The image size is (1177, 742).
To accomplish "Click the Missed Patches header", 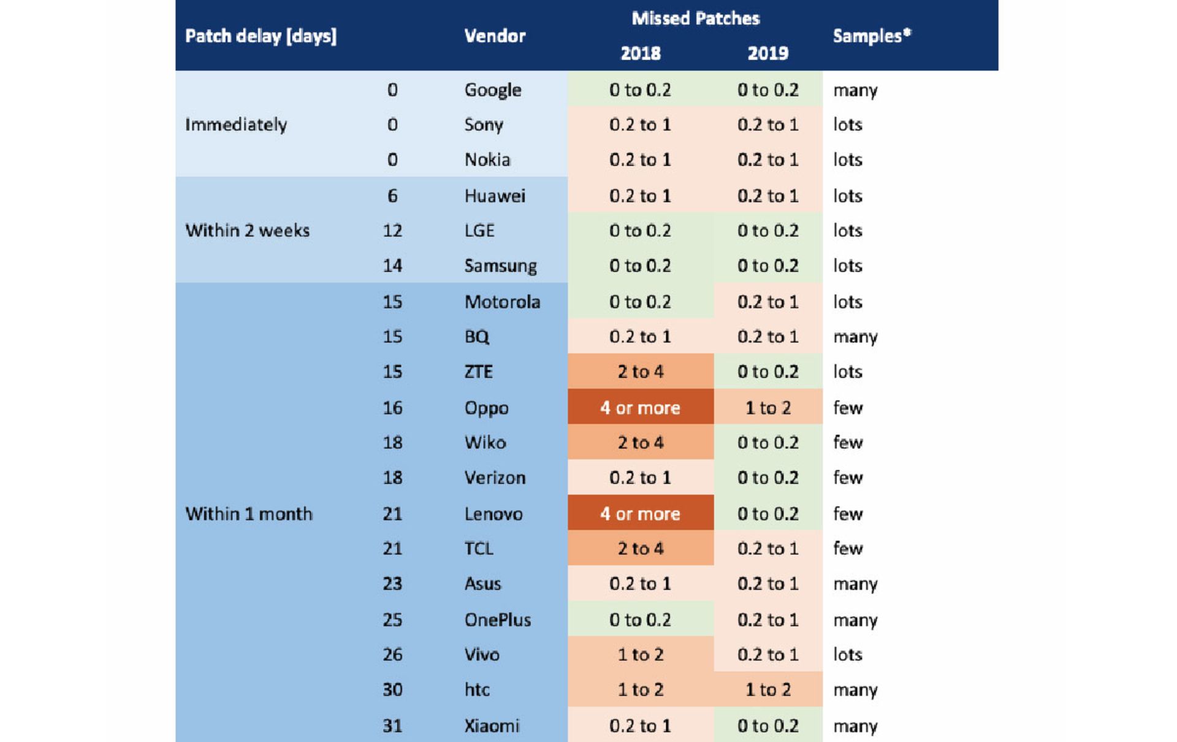I will click(695, 18).
